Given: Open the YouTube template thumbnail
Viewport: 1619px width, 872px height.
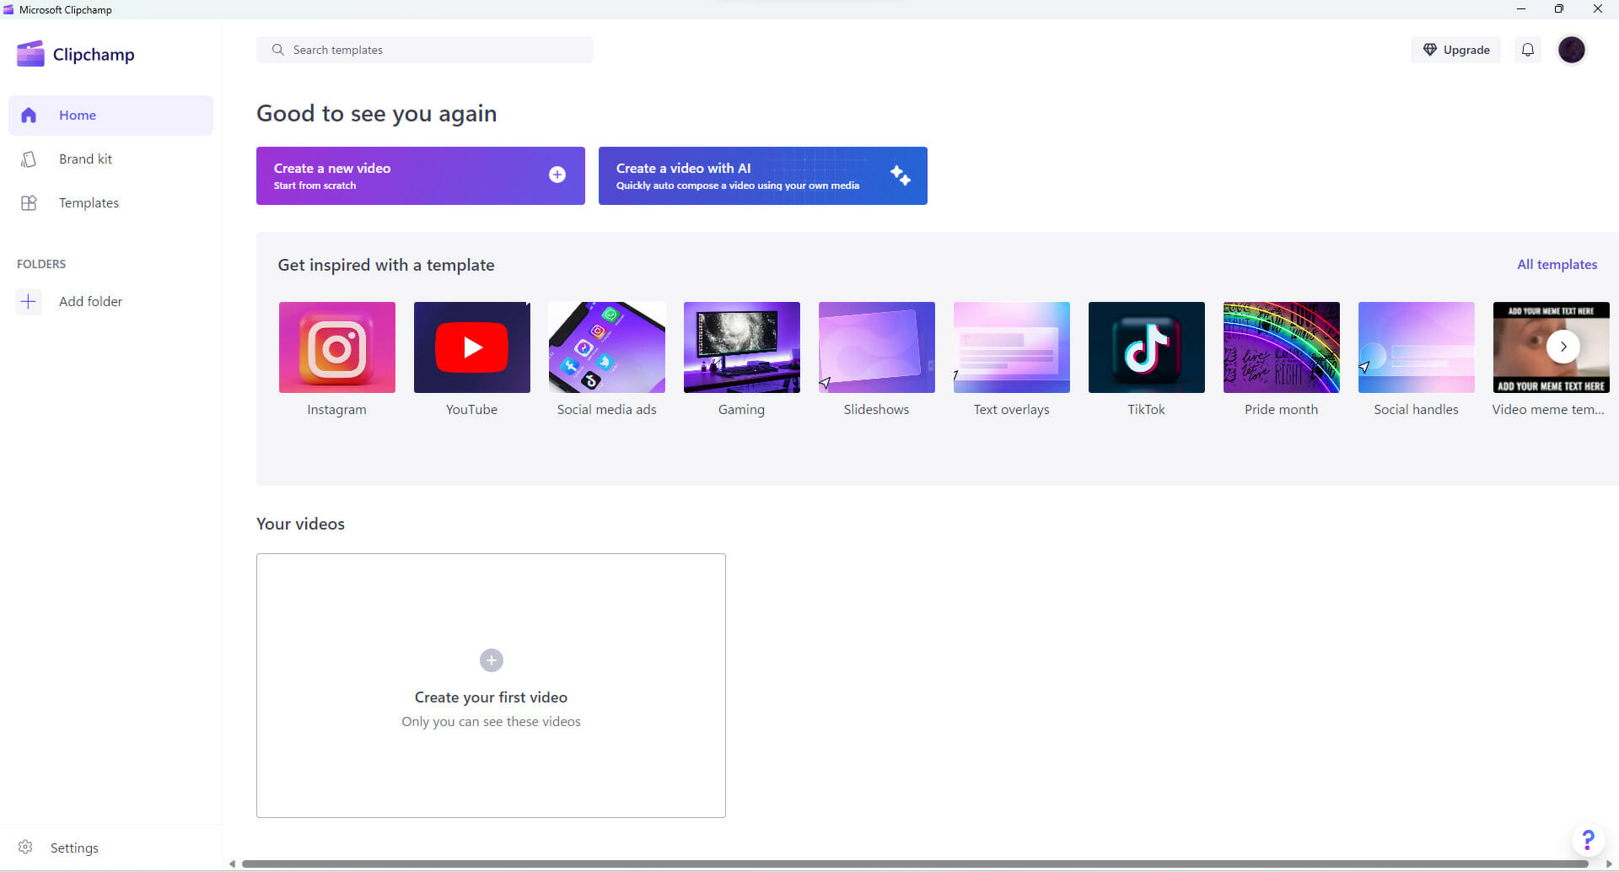Looking at the screenshot, I should coord(472,347).
